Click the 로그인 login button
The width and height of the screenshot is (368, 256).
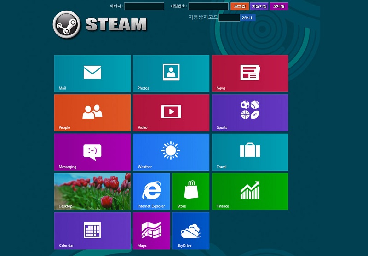[x=240, y=6]
